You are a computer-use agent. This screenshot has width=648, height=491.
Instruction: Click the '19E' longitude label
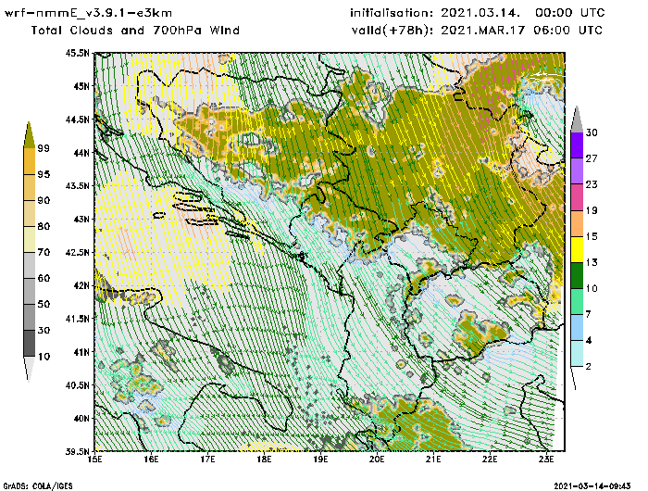320,460
